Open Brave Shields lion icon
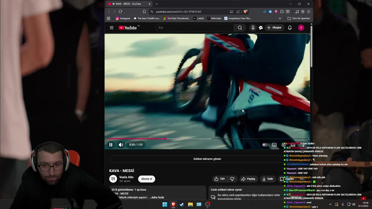This screenshot has height=209, width=372. pyautogui.click(x=245, y=12)
